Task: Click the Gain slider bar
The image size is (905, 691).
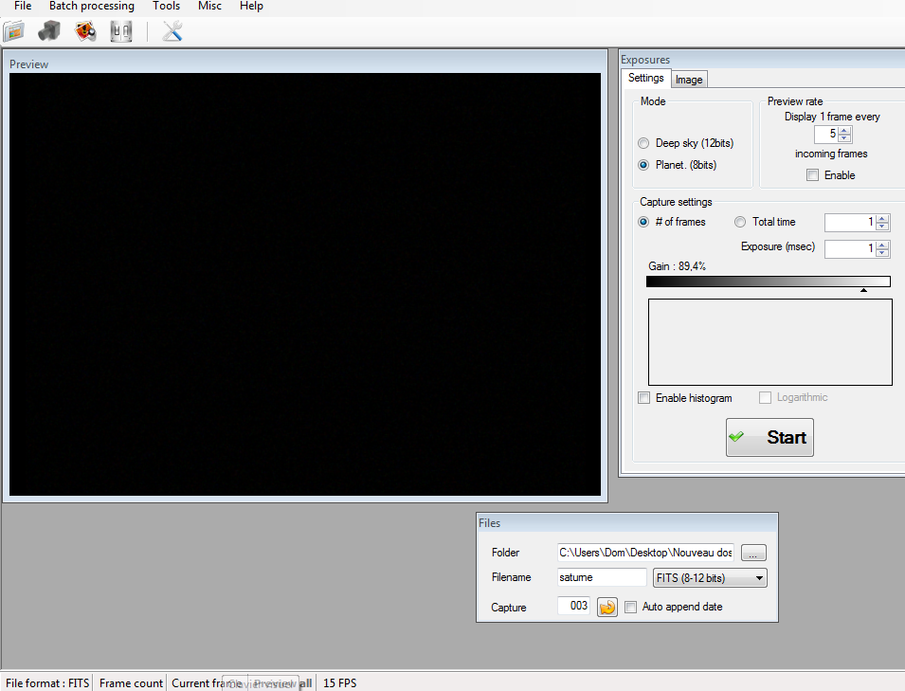Action: tap(769, 282)
